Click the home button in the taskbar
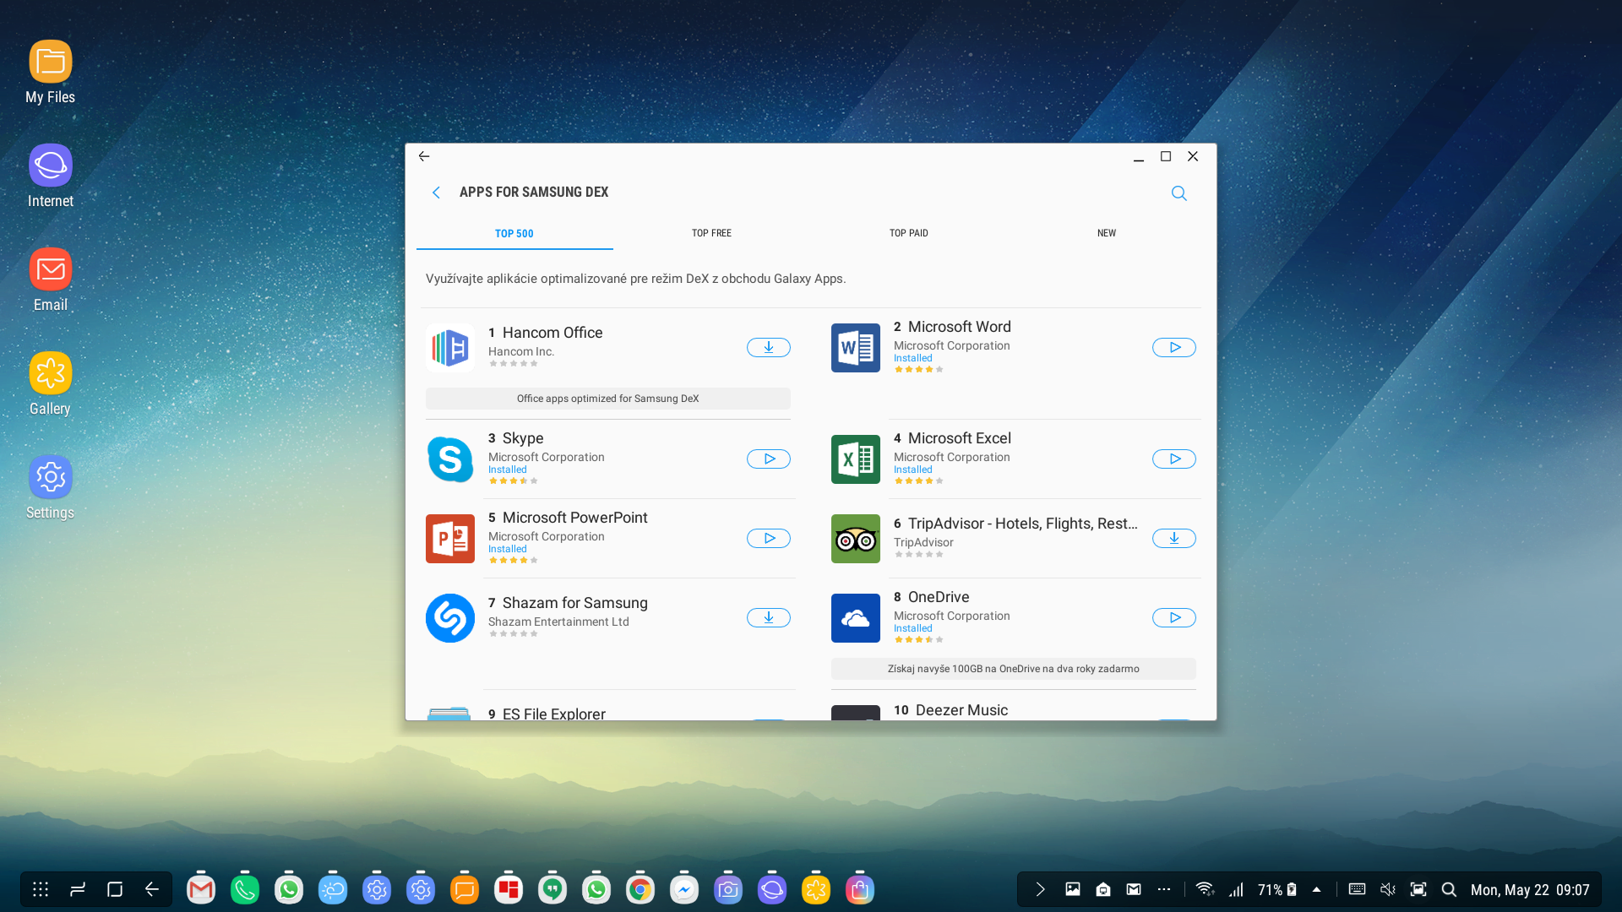The width and height of the screenshot is (1622, 912). 115,889
